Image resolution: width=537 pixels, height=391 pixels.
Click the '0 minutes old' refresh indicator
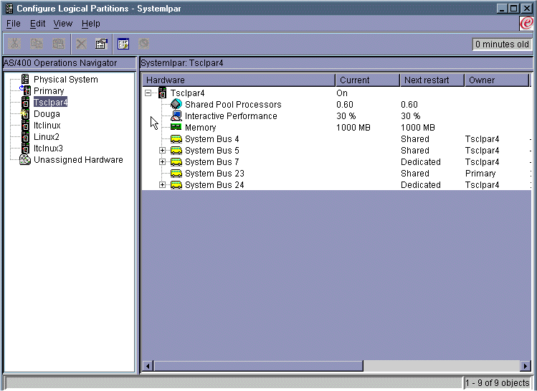click(502, 44)
